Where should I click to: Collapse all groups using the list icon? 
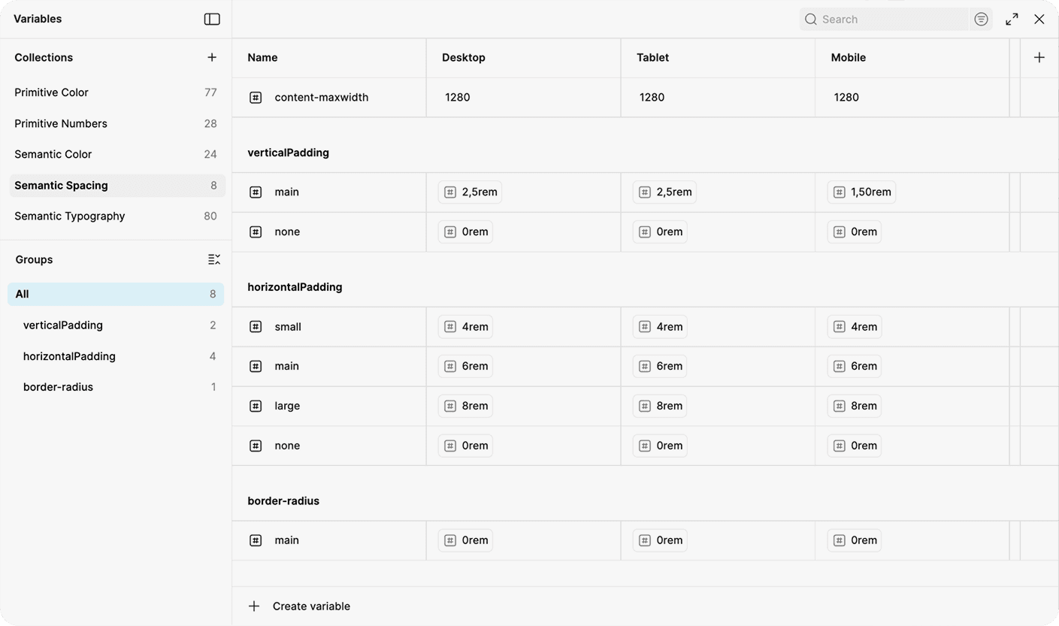click(x=214, y=259)
